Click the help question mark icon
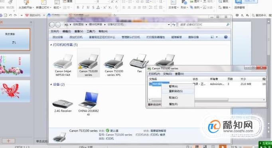Viewport: 272px width, 148px height. (226, 37)
